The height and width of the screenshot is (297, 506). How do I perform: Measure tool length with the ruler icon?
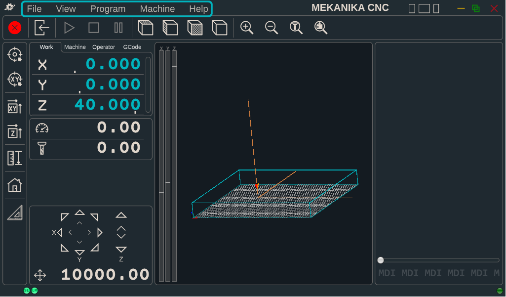[x=15, y=158]
